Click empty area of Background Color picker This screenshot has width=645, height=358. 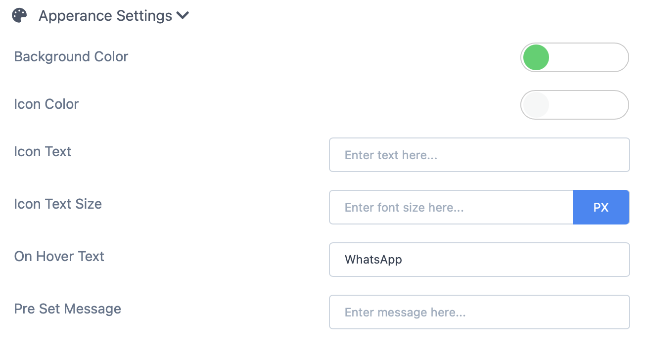tap(589, 57)
